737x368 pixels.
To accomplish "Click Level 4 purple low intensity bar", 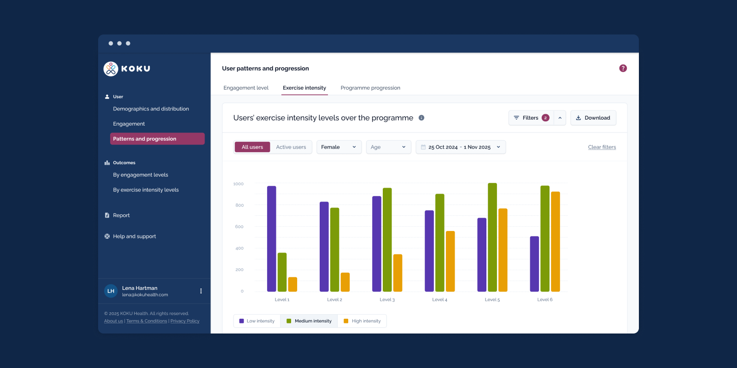I will (429, 251).
